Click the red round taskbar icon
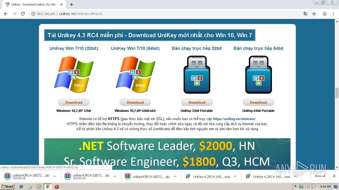This screenshot has width=339, height=190. point(57,187)
